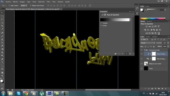Open the layer filter Tipo dropdown
The width and height of the screenshot is (170, 96).
[x=144, y=39]
